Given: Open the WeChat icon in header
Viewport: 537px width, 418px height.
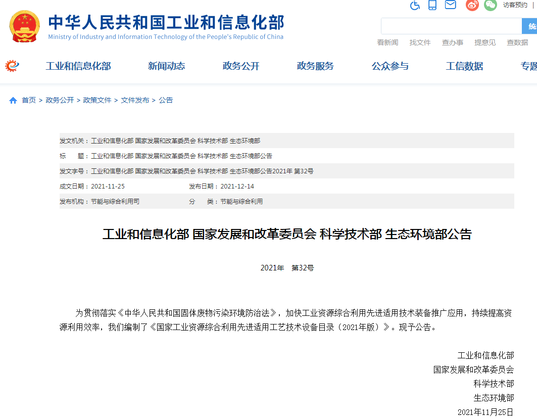Looking at the screenshot, I should point(490,6).
